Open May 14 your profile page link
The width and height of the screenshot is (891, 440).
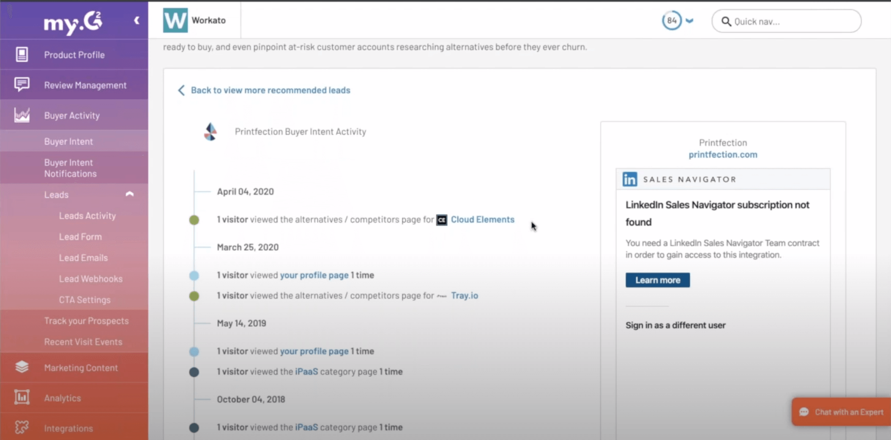tap(314, 351)
